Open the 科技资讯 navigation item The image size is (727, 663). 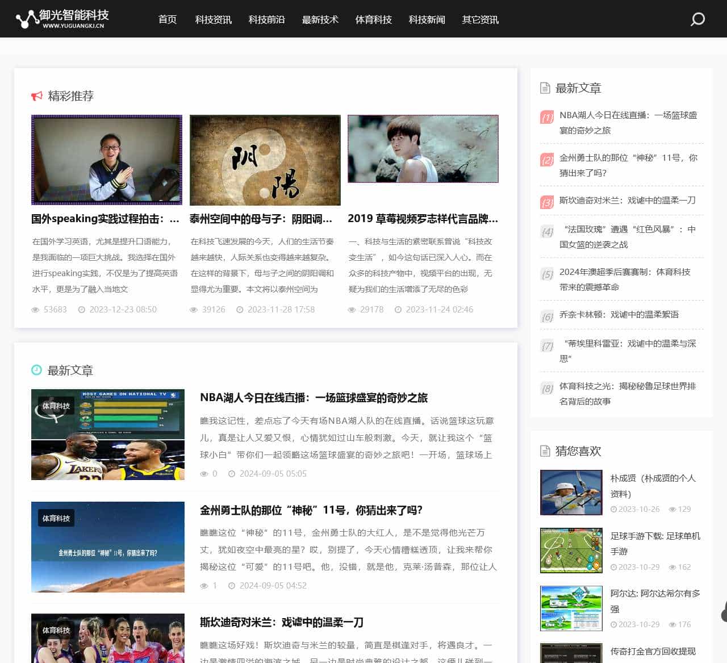214,19
